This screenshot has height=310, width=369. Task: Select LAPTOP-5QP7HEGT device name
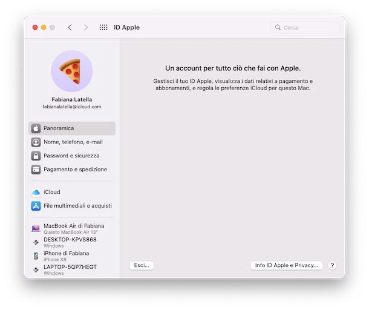pos(70,267)
